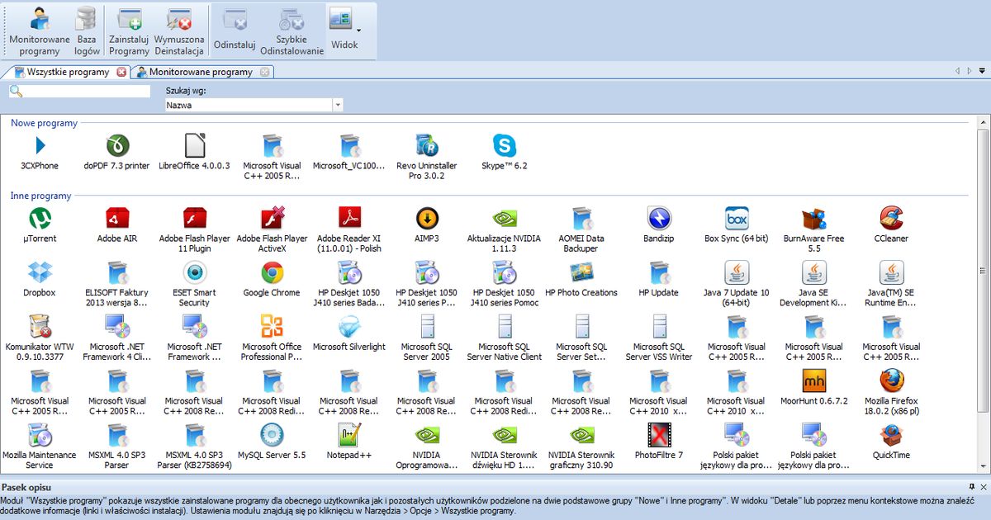
Task: Select the Skype 6.2 program icon
Action: coord(504,147)
